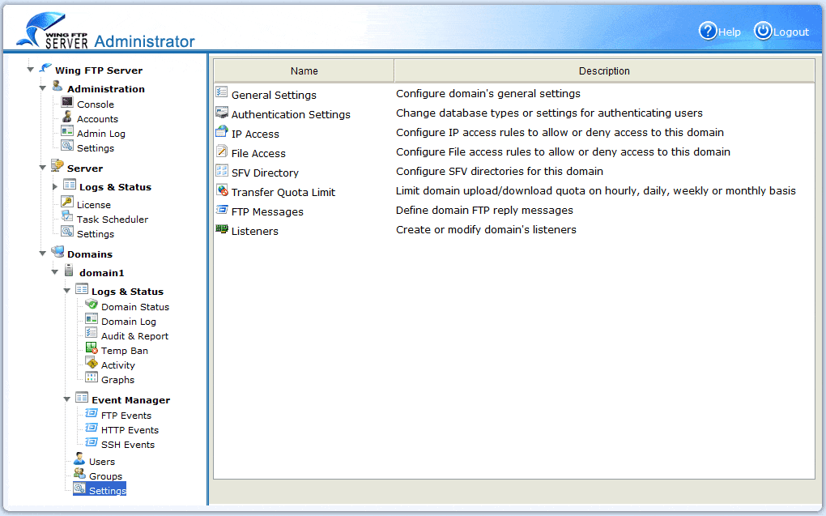Collapse the domain1 tree node

(55, 272)
